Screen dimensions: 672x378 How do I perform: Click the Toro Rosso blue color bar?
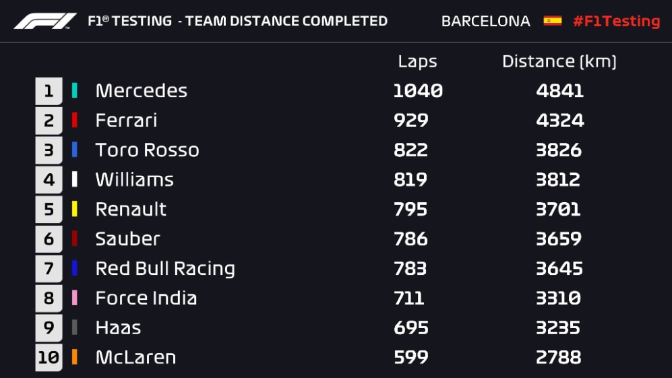pyautogui.click(x=74, y=150)
